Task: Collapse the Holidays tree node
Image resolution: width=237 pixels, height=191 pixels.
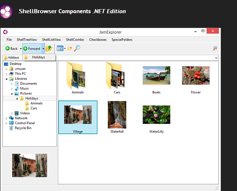Action: (x=17, y=99)
